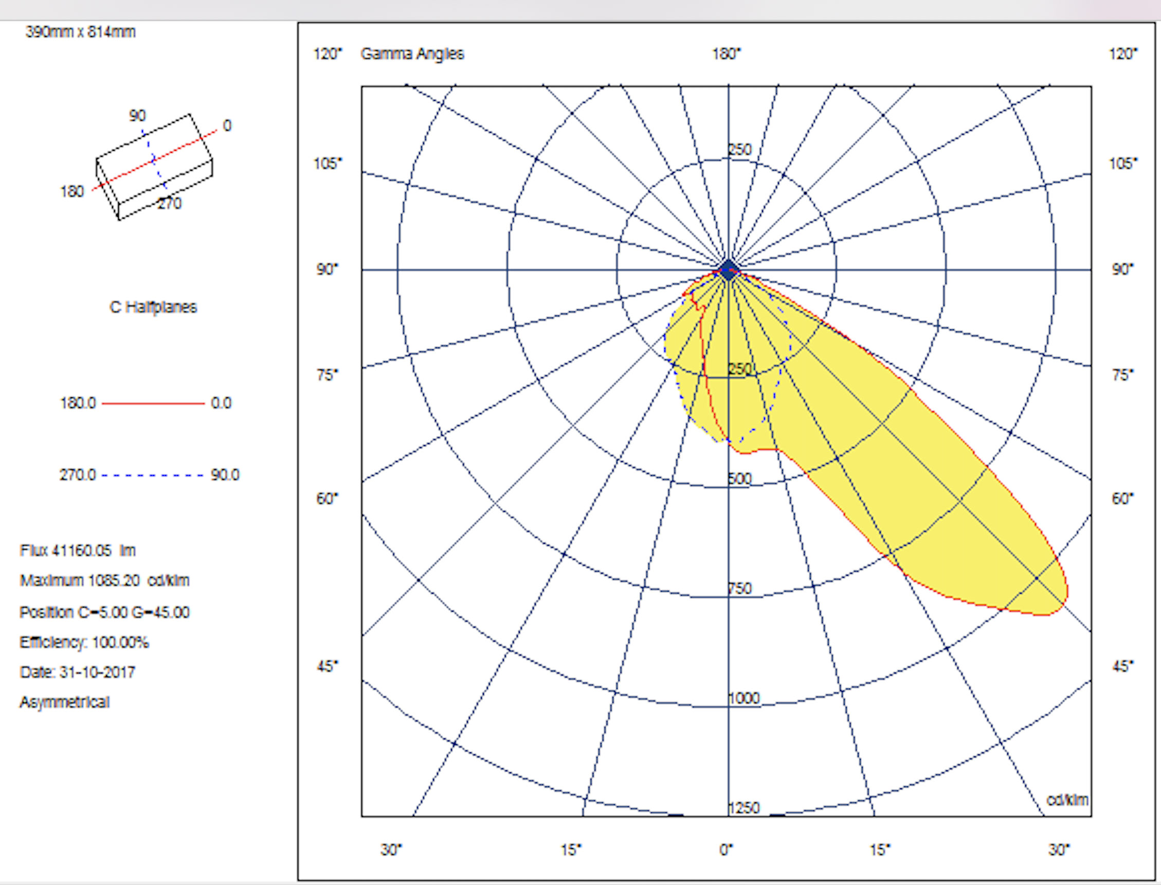The image size is (1161, 885).
Task: Select the red solid 180.0–0.0 legend line
Action: [x=153, y=403]
